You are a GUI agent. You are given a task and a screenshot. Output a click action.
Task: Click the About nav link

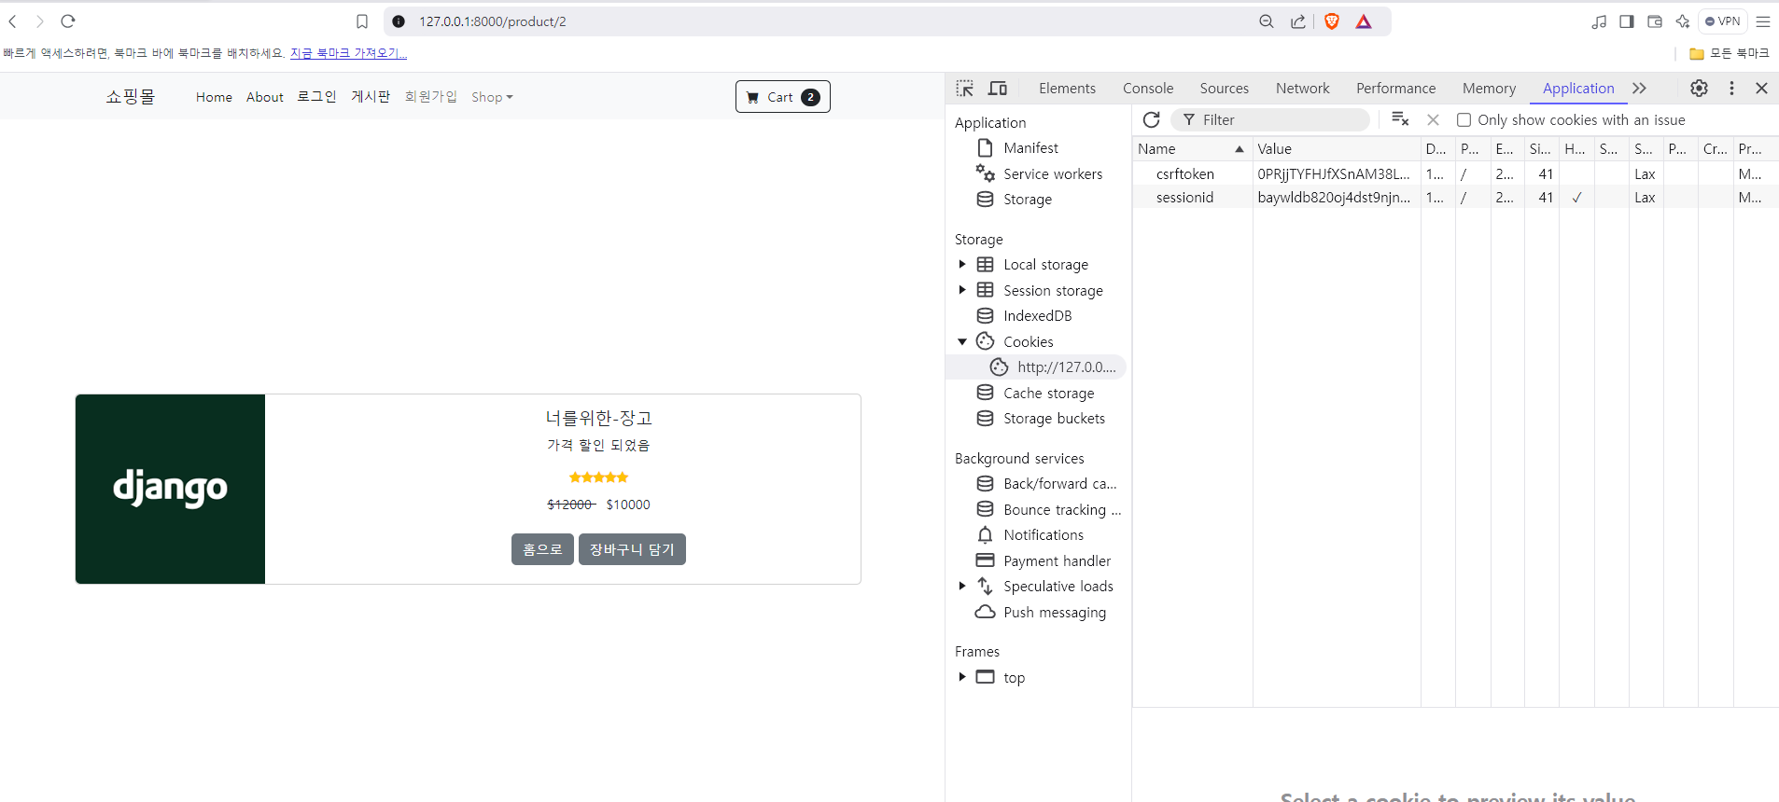click(265, 97)
